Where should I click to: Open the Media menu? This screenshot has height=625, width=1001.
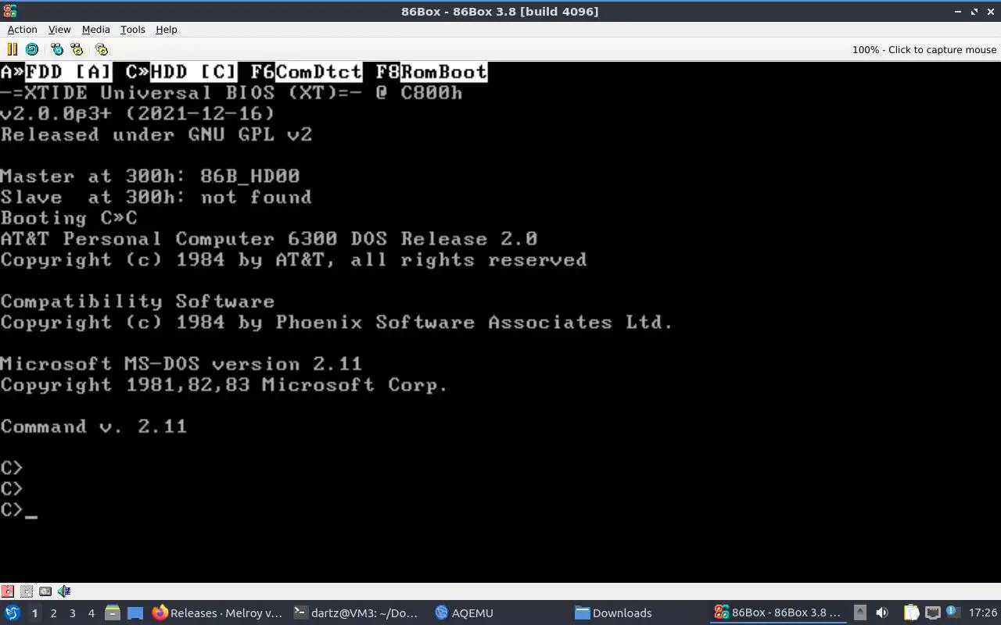tap(95, 29)
